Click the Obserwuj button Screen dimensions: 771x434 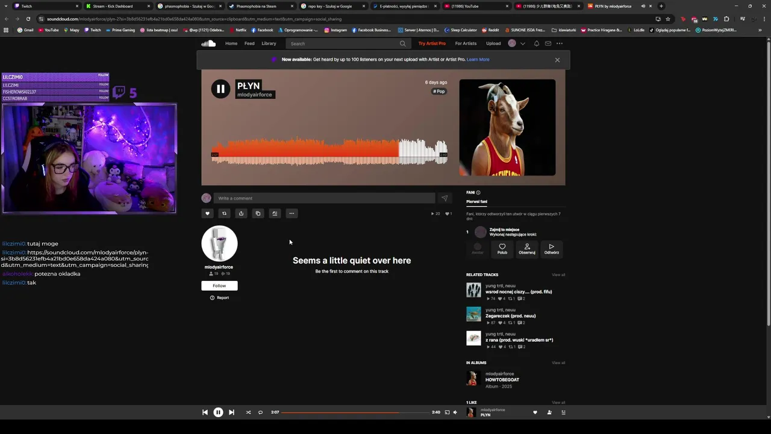coord(527,249)
